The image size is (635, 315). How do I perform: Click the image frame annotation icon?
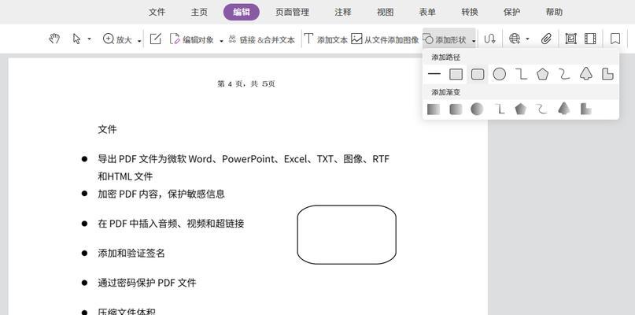(x=570, y=39)
